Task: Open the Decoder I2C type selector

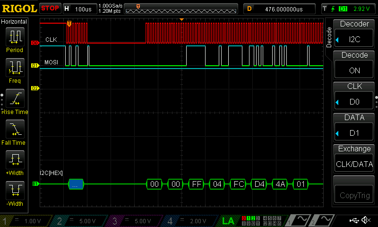Action: [354, 39]
